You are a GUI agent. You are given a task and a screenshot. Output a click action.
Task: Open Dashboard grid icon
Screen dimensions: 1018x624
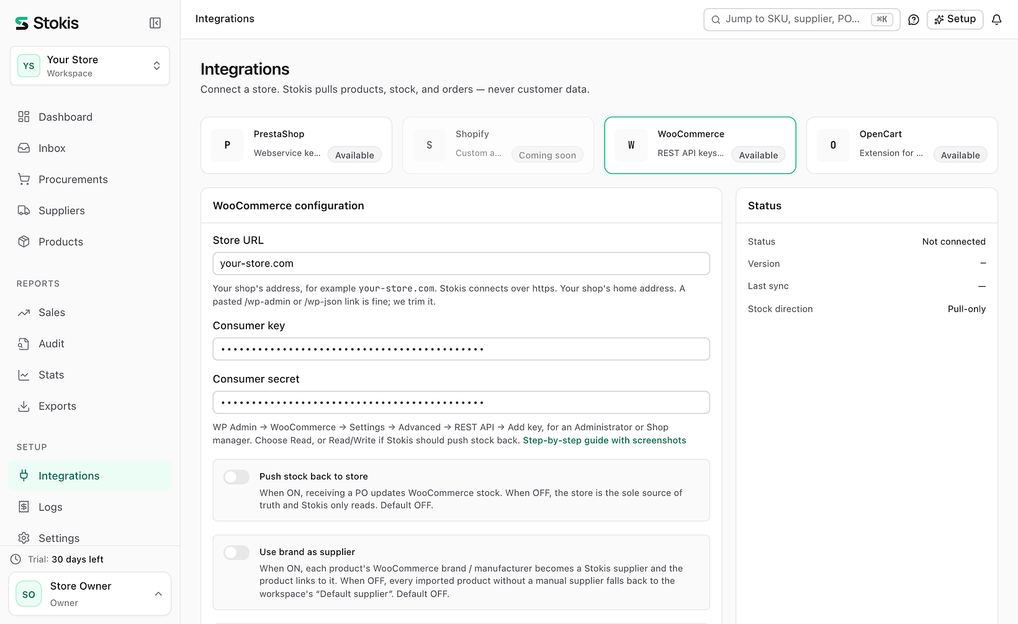point(24,117)
